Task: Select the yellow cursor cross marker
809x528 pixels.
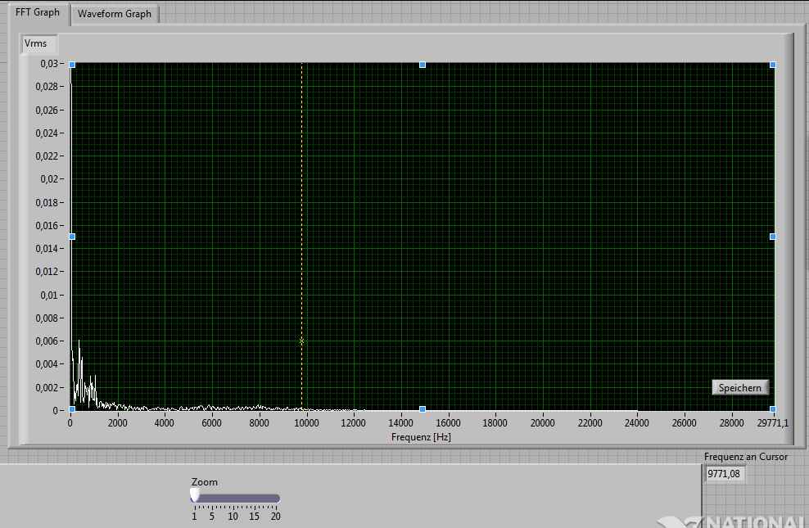Action: pos(302,341)
